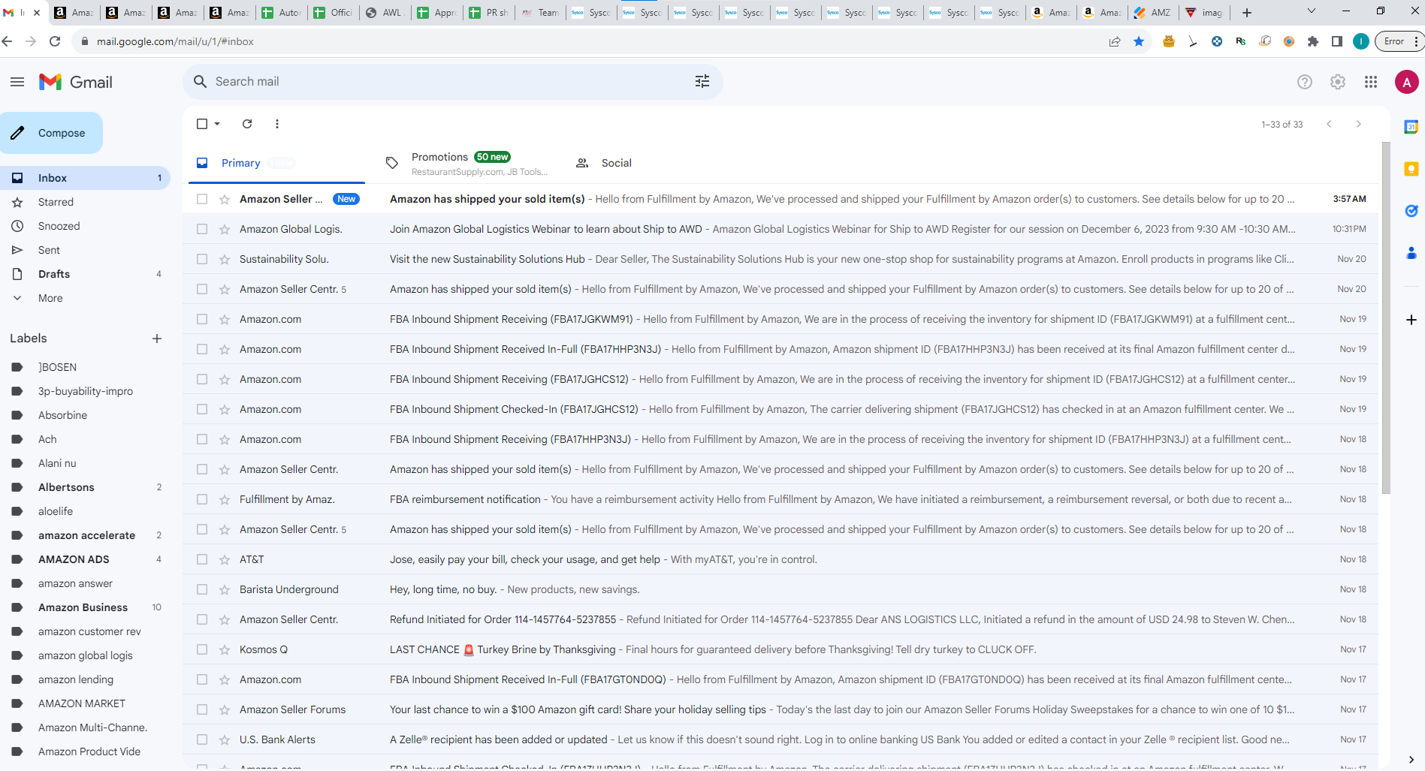Switch to the Promotions tab
This screenshot has width=1425, height=771.
[466, 163]
